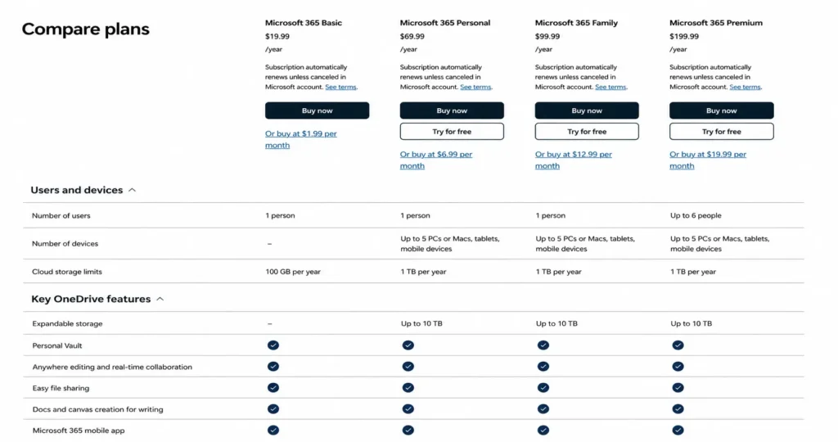The image size is (838, 442).
Task: Click the $99.99 price text
Action: click(547, 36)
